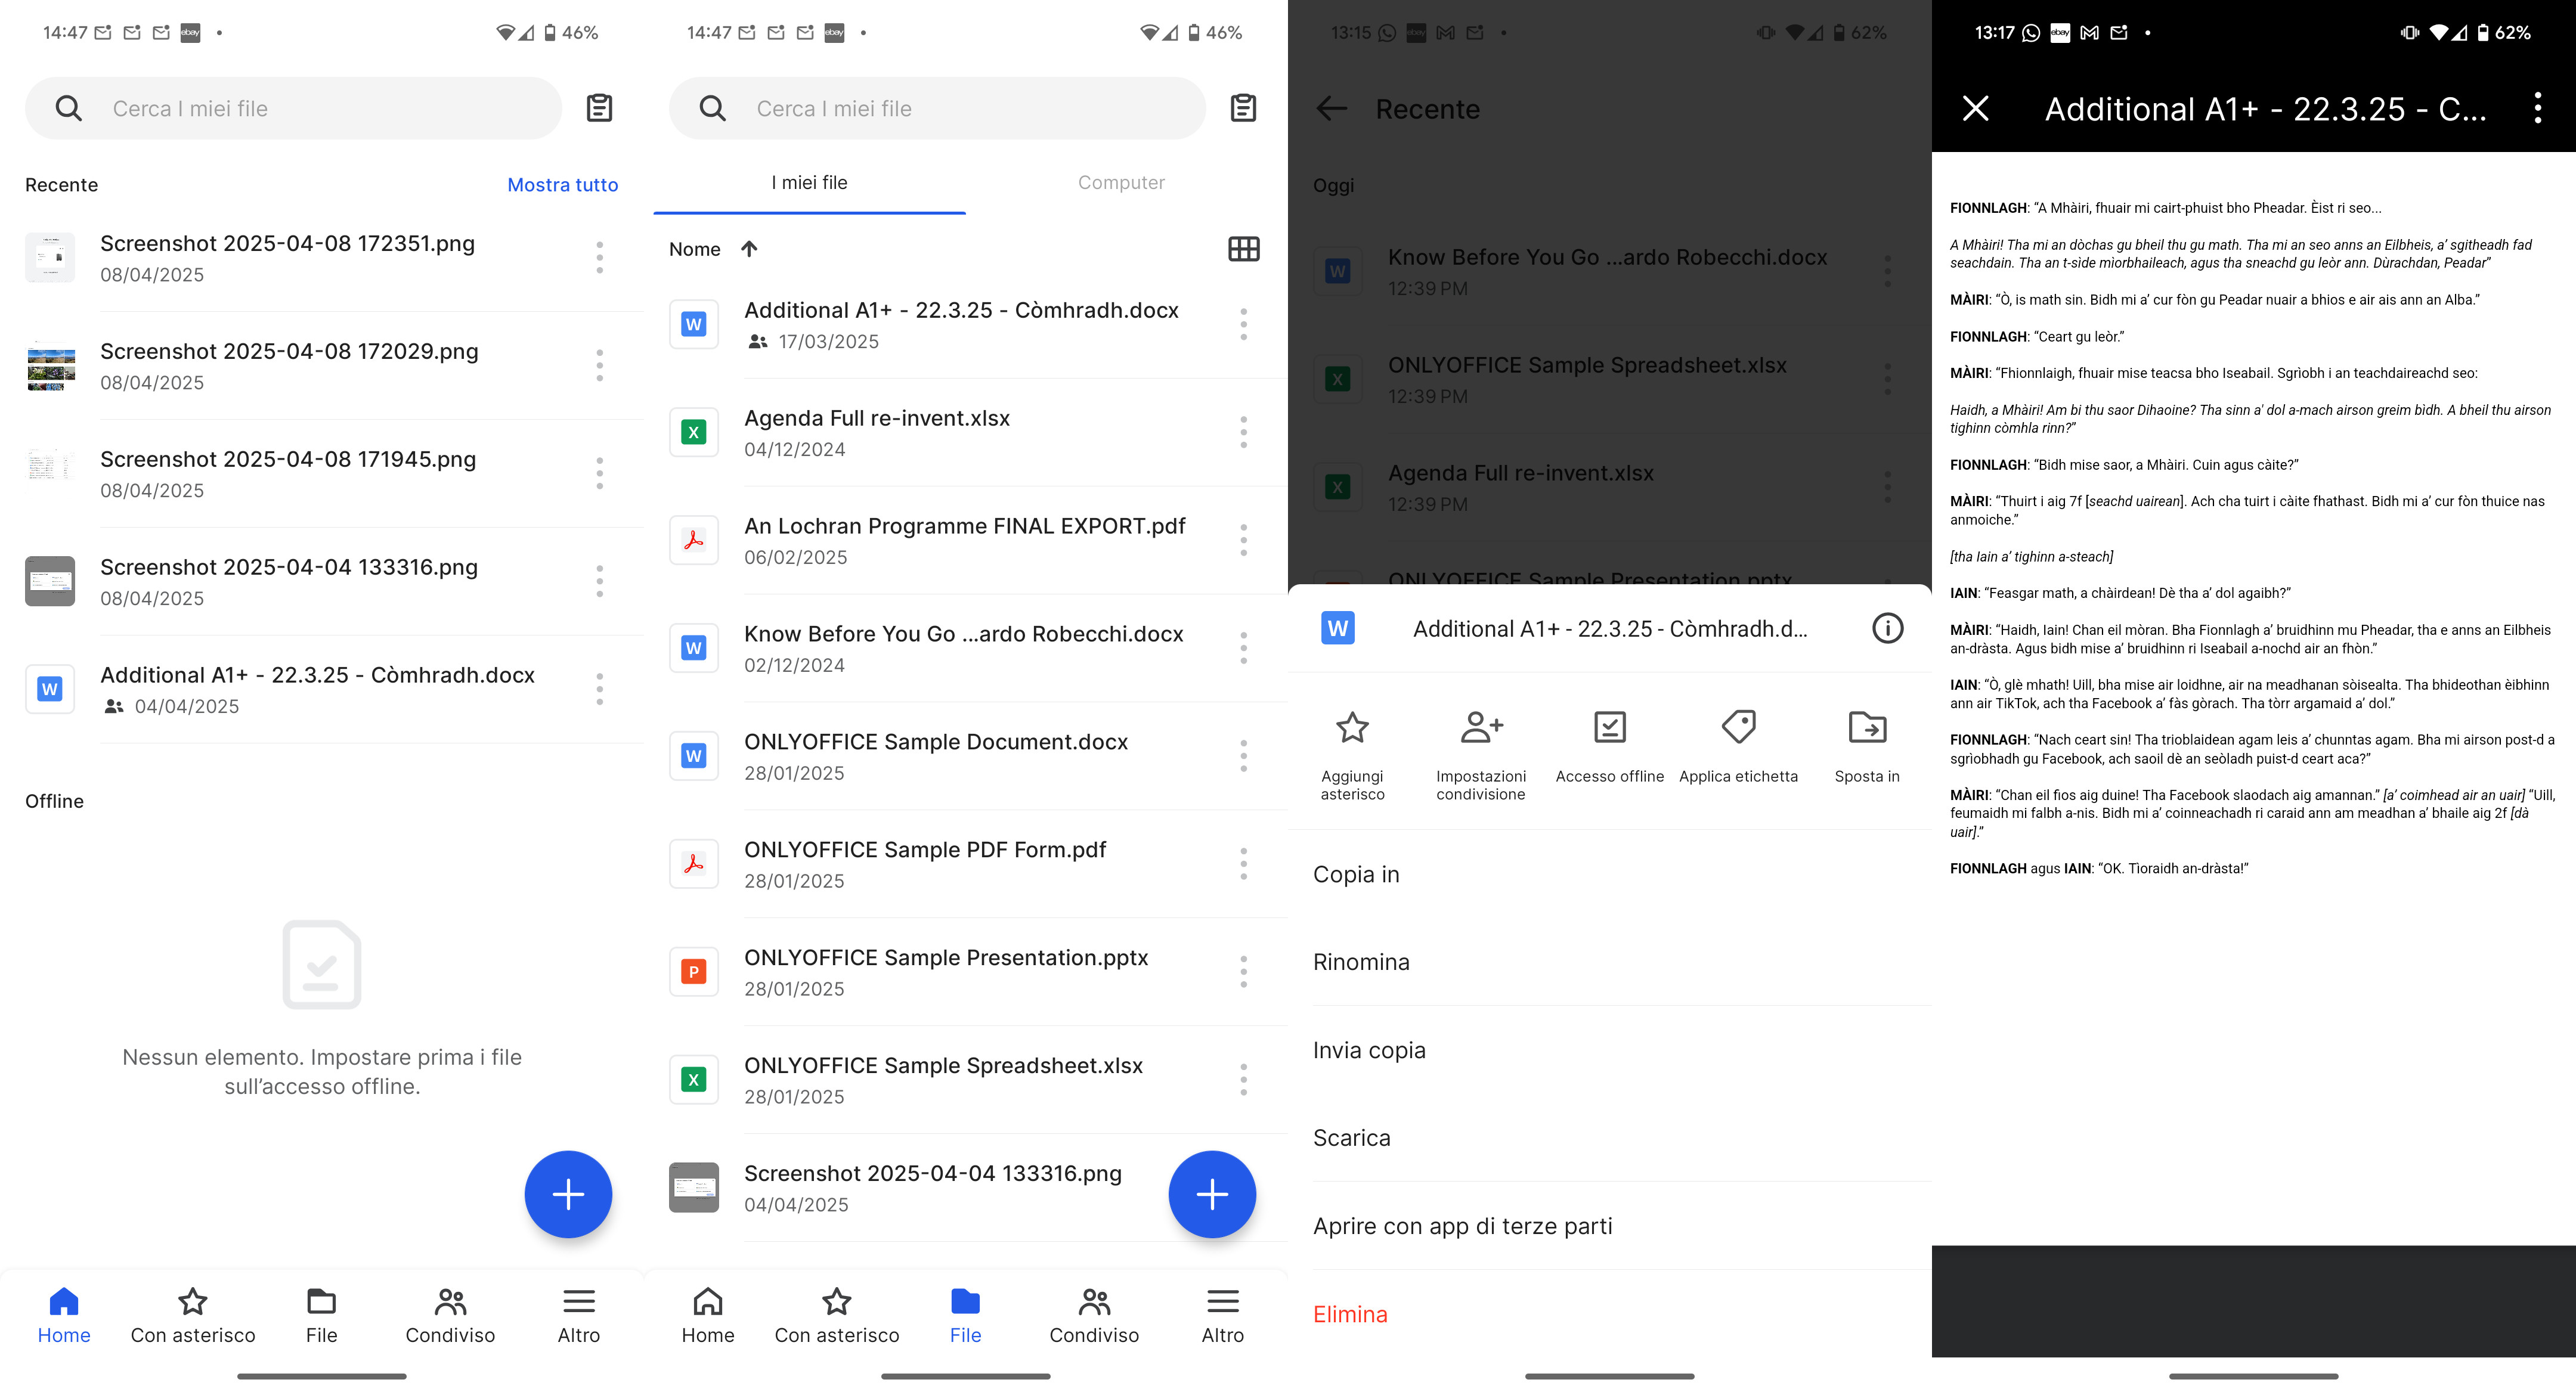Tap the search magnifier in first screen
This screenshot has height=1395, width=2576.
coord(68,108)
